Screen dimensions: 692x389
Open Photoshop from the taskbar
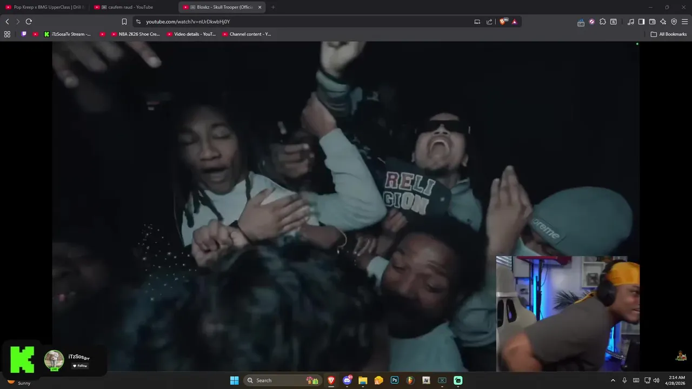coord(394,380)
